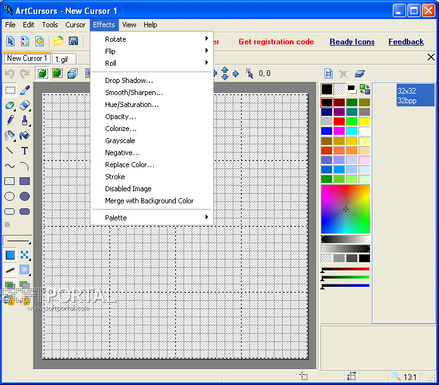Choose the empty ellipse tool
439x385 pixels.
click(9, 196)
